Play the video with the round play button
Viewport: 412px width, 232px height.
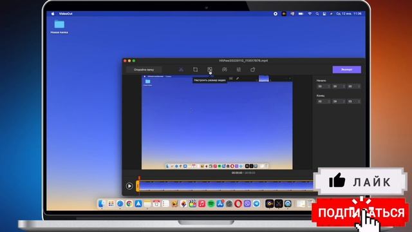tap(129, 186)
